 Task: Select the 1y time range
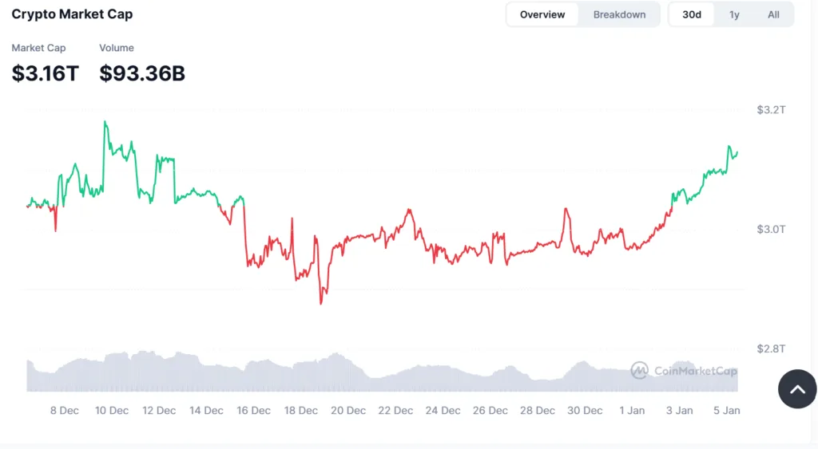(734, 14)
